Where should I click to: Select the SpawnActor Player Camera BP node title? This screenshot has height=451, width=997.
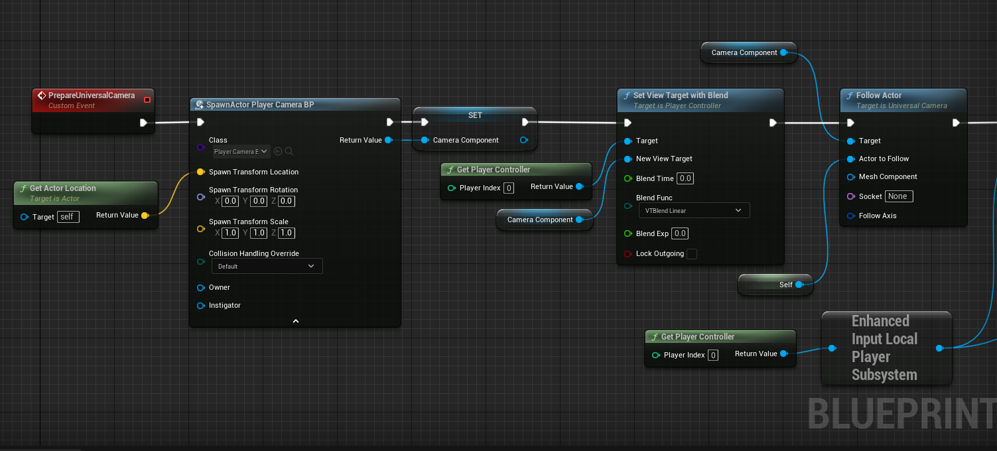(260, 105)
